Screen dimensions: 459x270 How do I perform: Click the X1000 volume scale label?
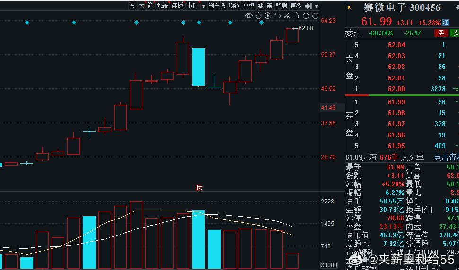(329, 265)
